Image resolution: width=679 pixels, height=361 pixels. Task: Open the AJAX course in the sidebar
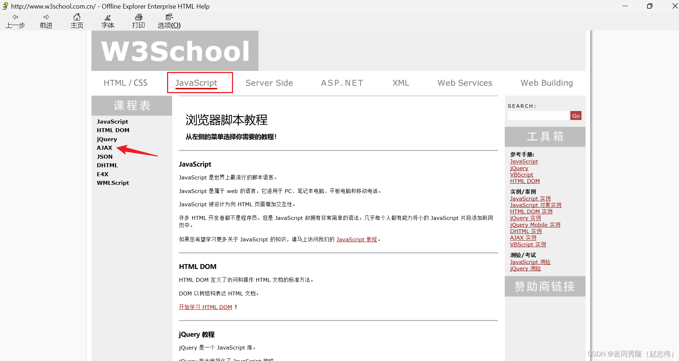[104, 148]
